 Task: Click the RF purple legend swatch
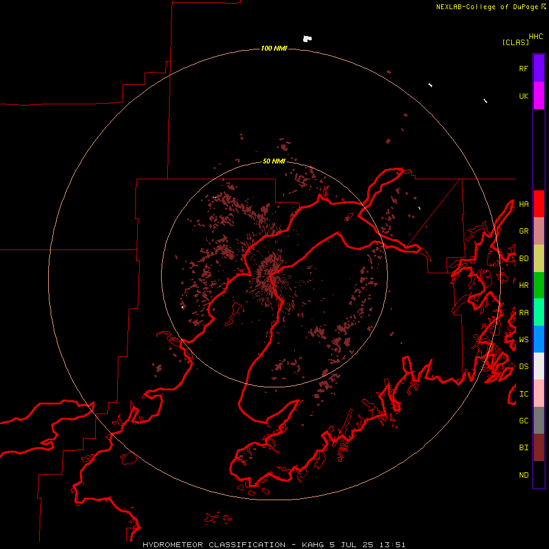pyautogui.click(x=539, y=68)
